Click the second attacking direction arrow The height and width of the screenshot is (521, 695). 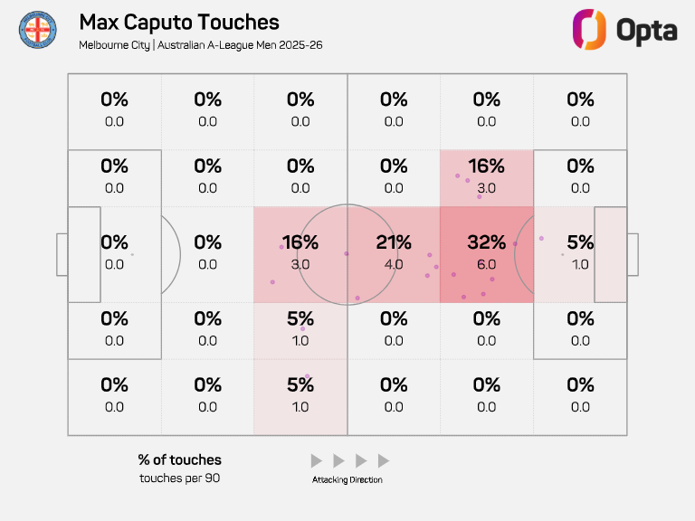338,460
